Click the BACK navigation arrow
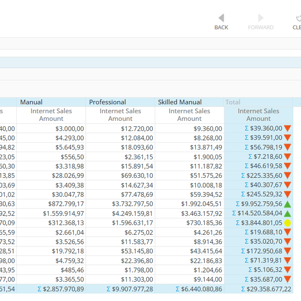 (221, 18)
